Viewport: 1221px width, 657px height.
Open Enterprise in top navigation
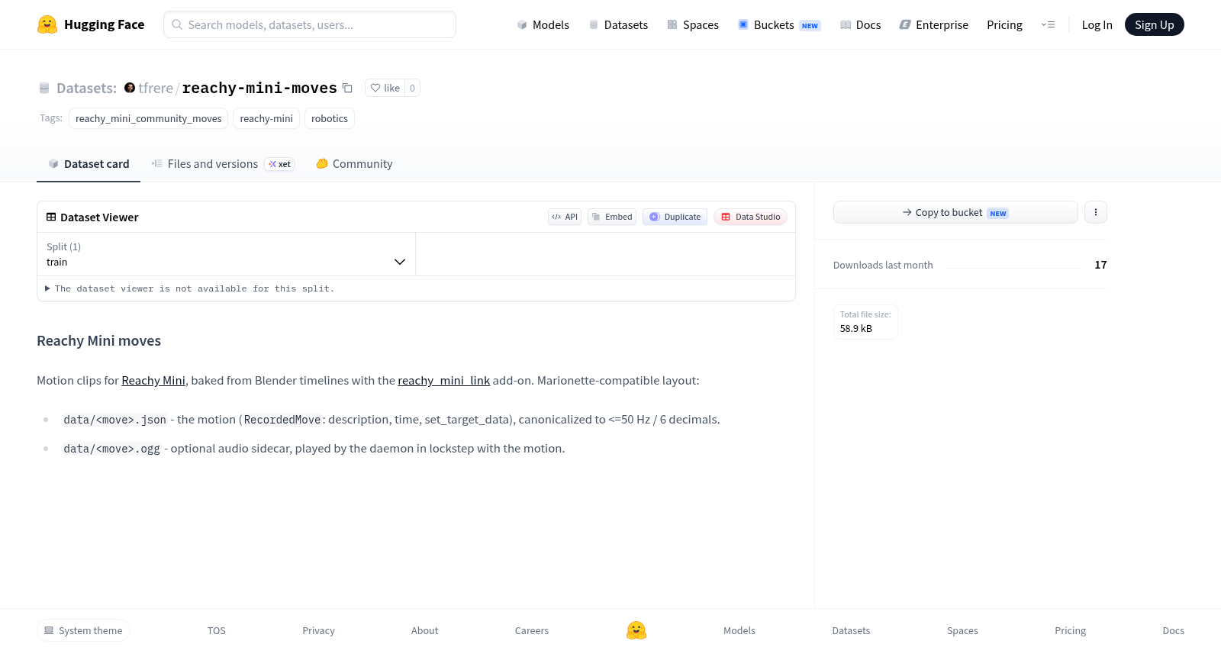tap(933, 24)
